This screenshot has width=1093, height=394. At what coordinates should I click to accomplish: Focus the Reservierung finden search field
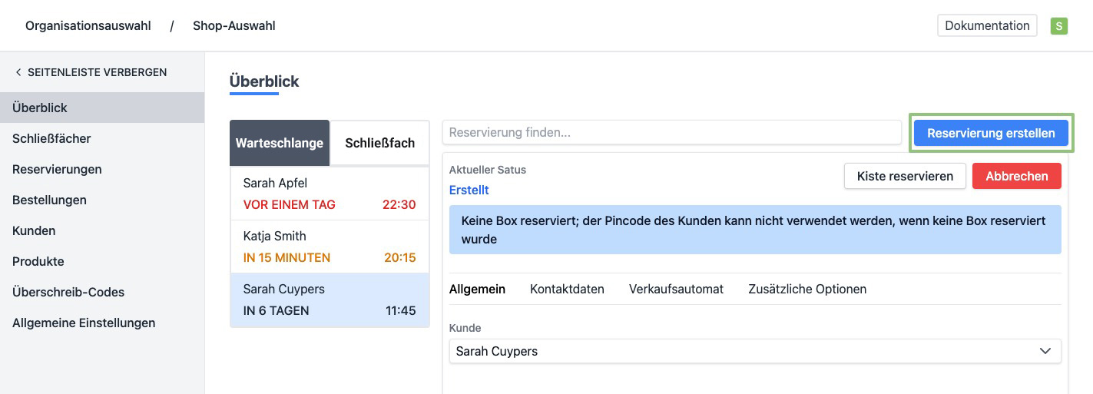click(671, 132)
